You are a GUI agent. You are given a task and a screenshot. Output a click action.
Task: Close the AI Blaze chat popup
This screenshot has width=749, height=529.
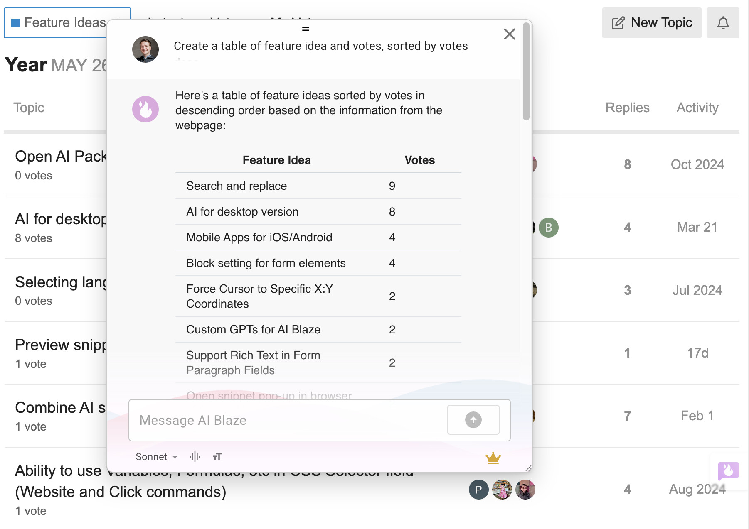(x=509, y=34)
